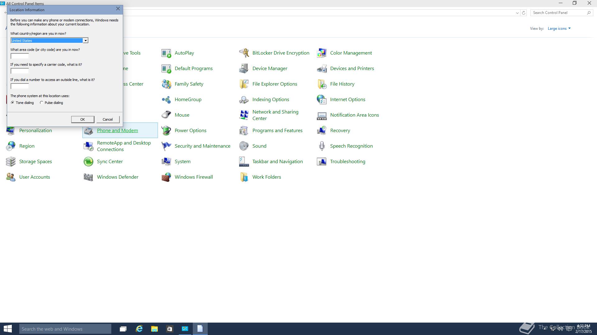Open the System icon
Screen dimensions: 597x335
(166, 162)
